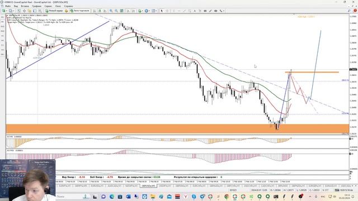Switch to the CADCHFe,H1 chart tab
This screenshot has height=201, width=358.
pos(267,186)
